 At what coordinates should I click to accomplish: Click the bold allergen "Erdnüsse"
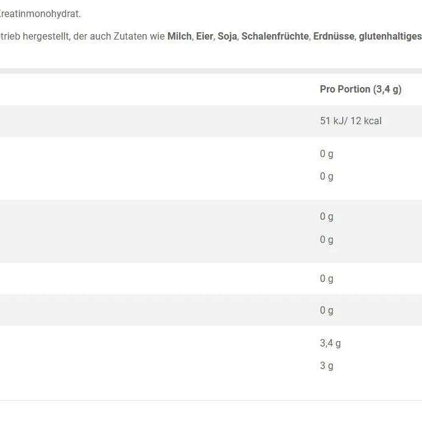click(x=334, y=37)
